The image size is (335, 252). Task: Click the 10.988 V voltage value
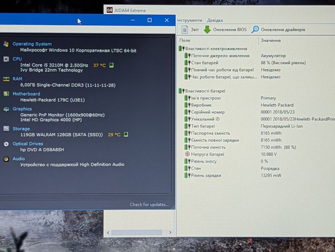pos(268,154)
